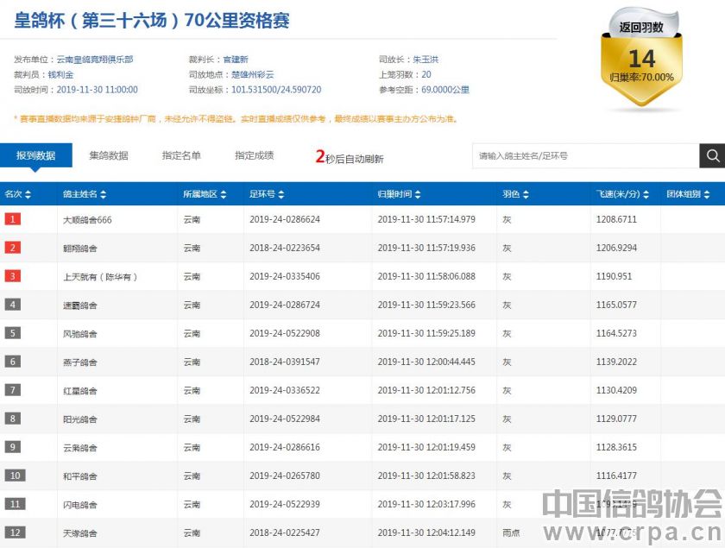Click the rank 6 gray badge
This screenshot has width=725, height=548.
tap(12, 362)
